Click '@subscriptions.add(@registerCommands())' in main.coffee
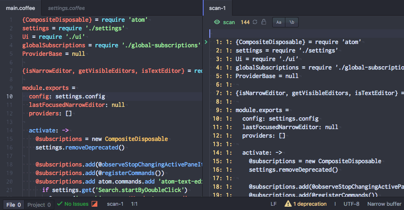This screenshot has height=210, width=404. tap(100, 173)
